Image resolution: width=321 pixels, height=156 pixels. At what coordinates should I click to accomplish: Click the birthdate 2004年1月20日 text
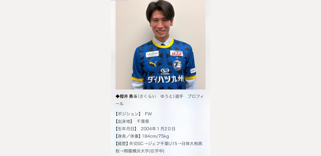tap(158, 129)
